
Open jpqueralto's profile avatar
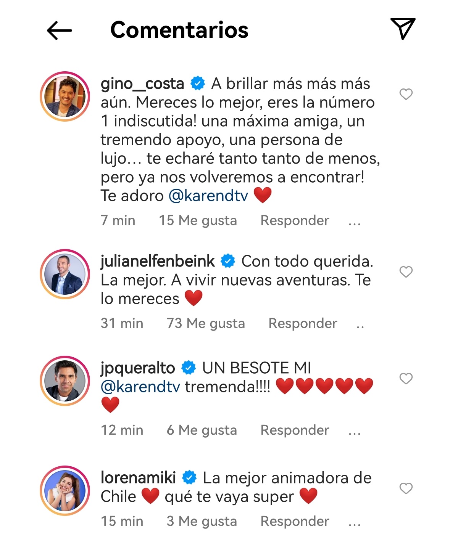tap(65, 381)
